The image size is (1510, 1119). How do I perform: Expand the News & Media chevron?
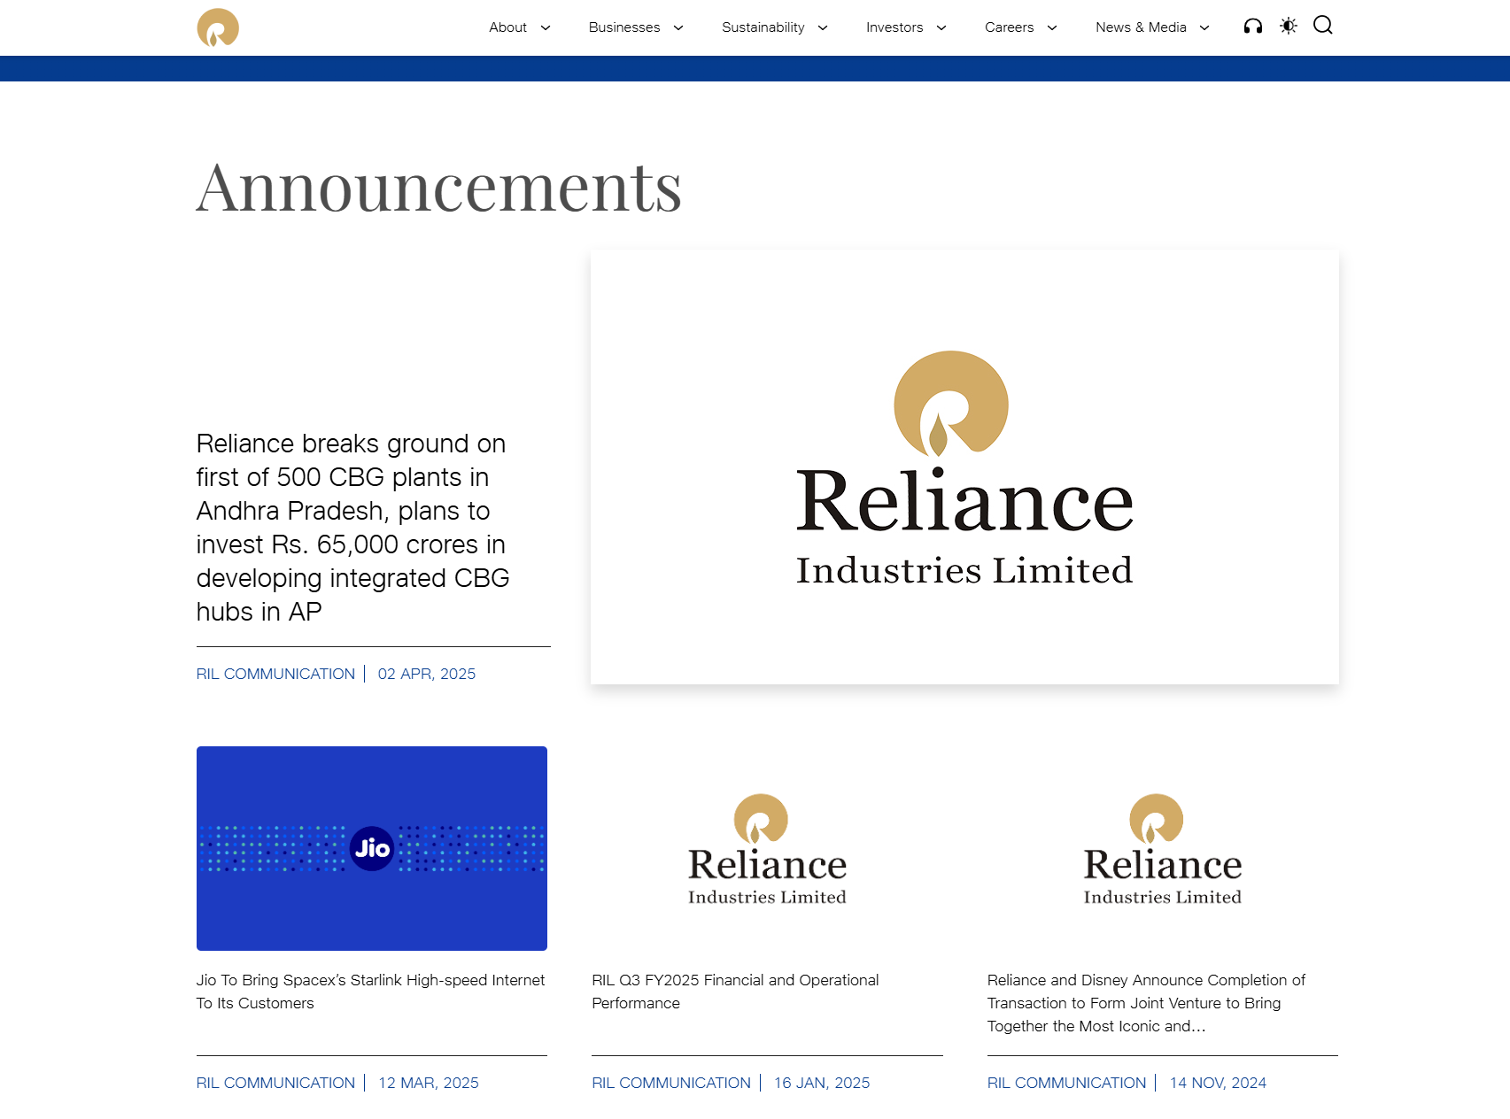pos(1204,28)
